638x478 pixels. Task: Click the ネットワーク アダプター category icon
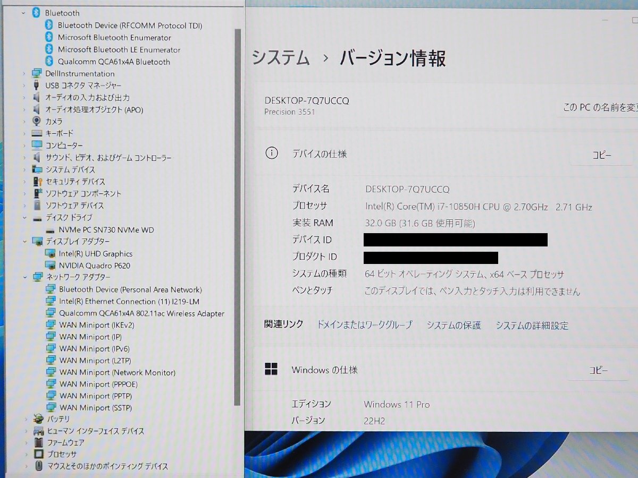[37, 277]
